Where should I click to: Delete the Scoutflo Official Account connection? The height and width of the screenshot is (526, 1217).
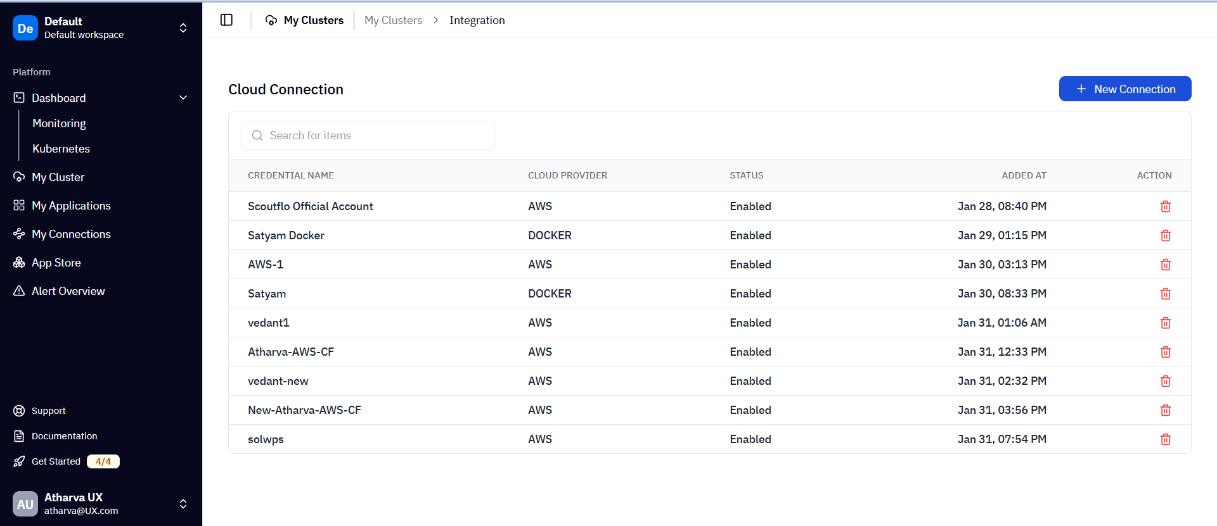[1165, 206]
